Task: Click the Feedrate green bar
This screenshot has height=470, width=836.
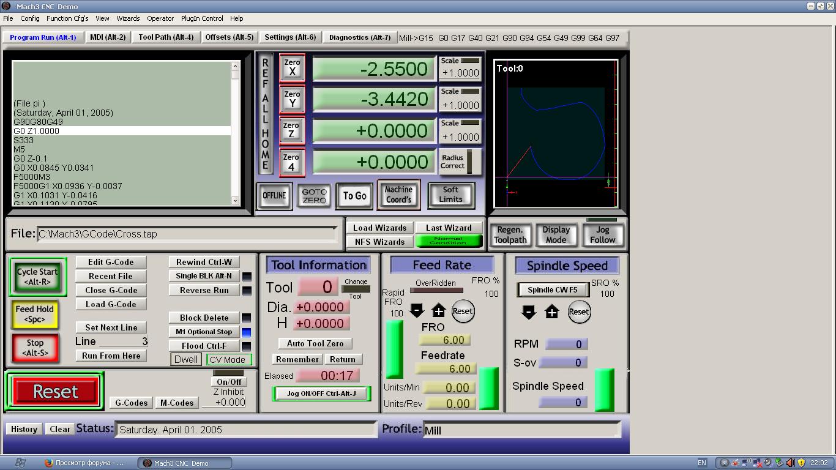Action: pos(488,388)
